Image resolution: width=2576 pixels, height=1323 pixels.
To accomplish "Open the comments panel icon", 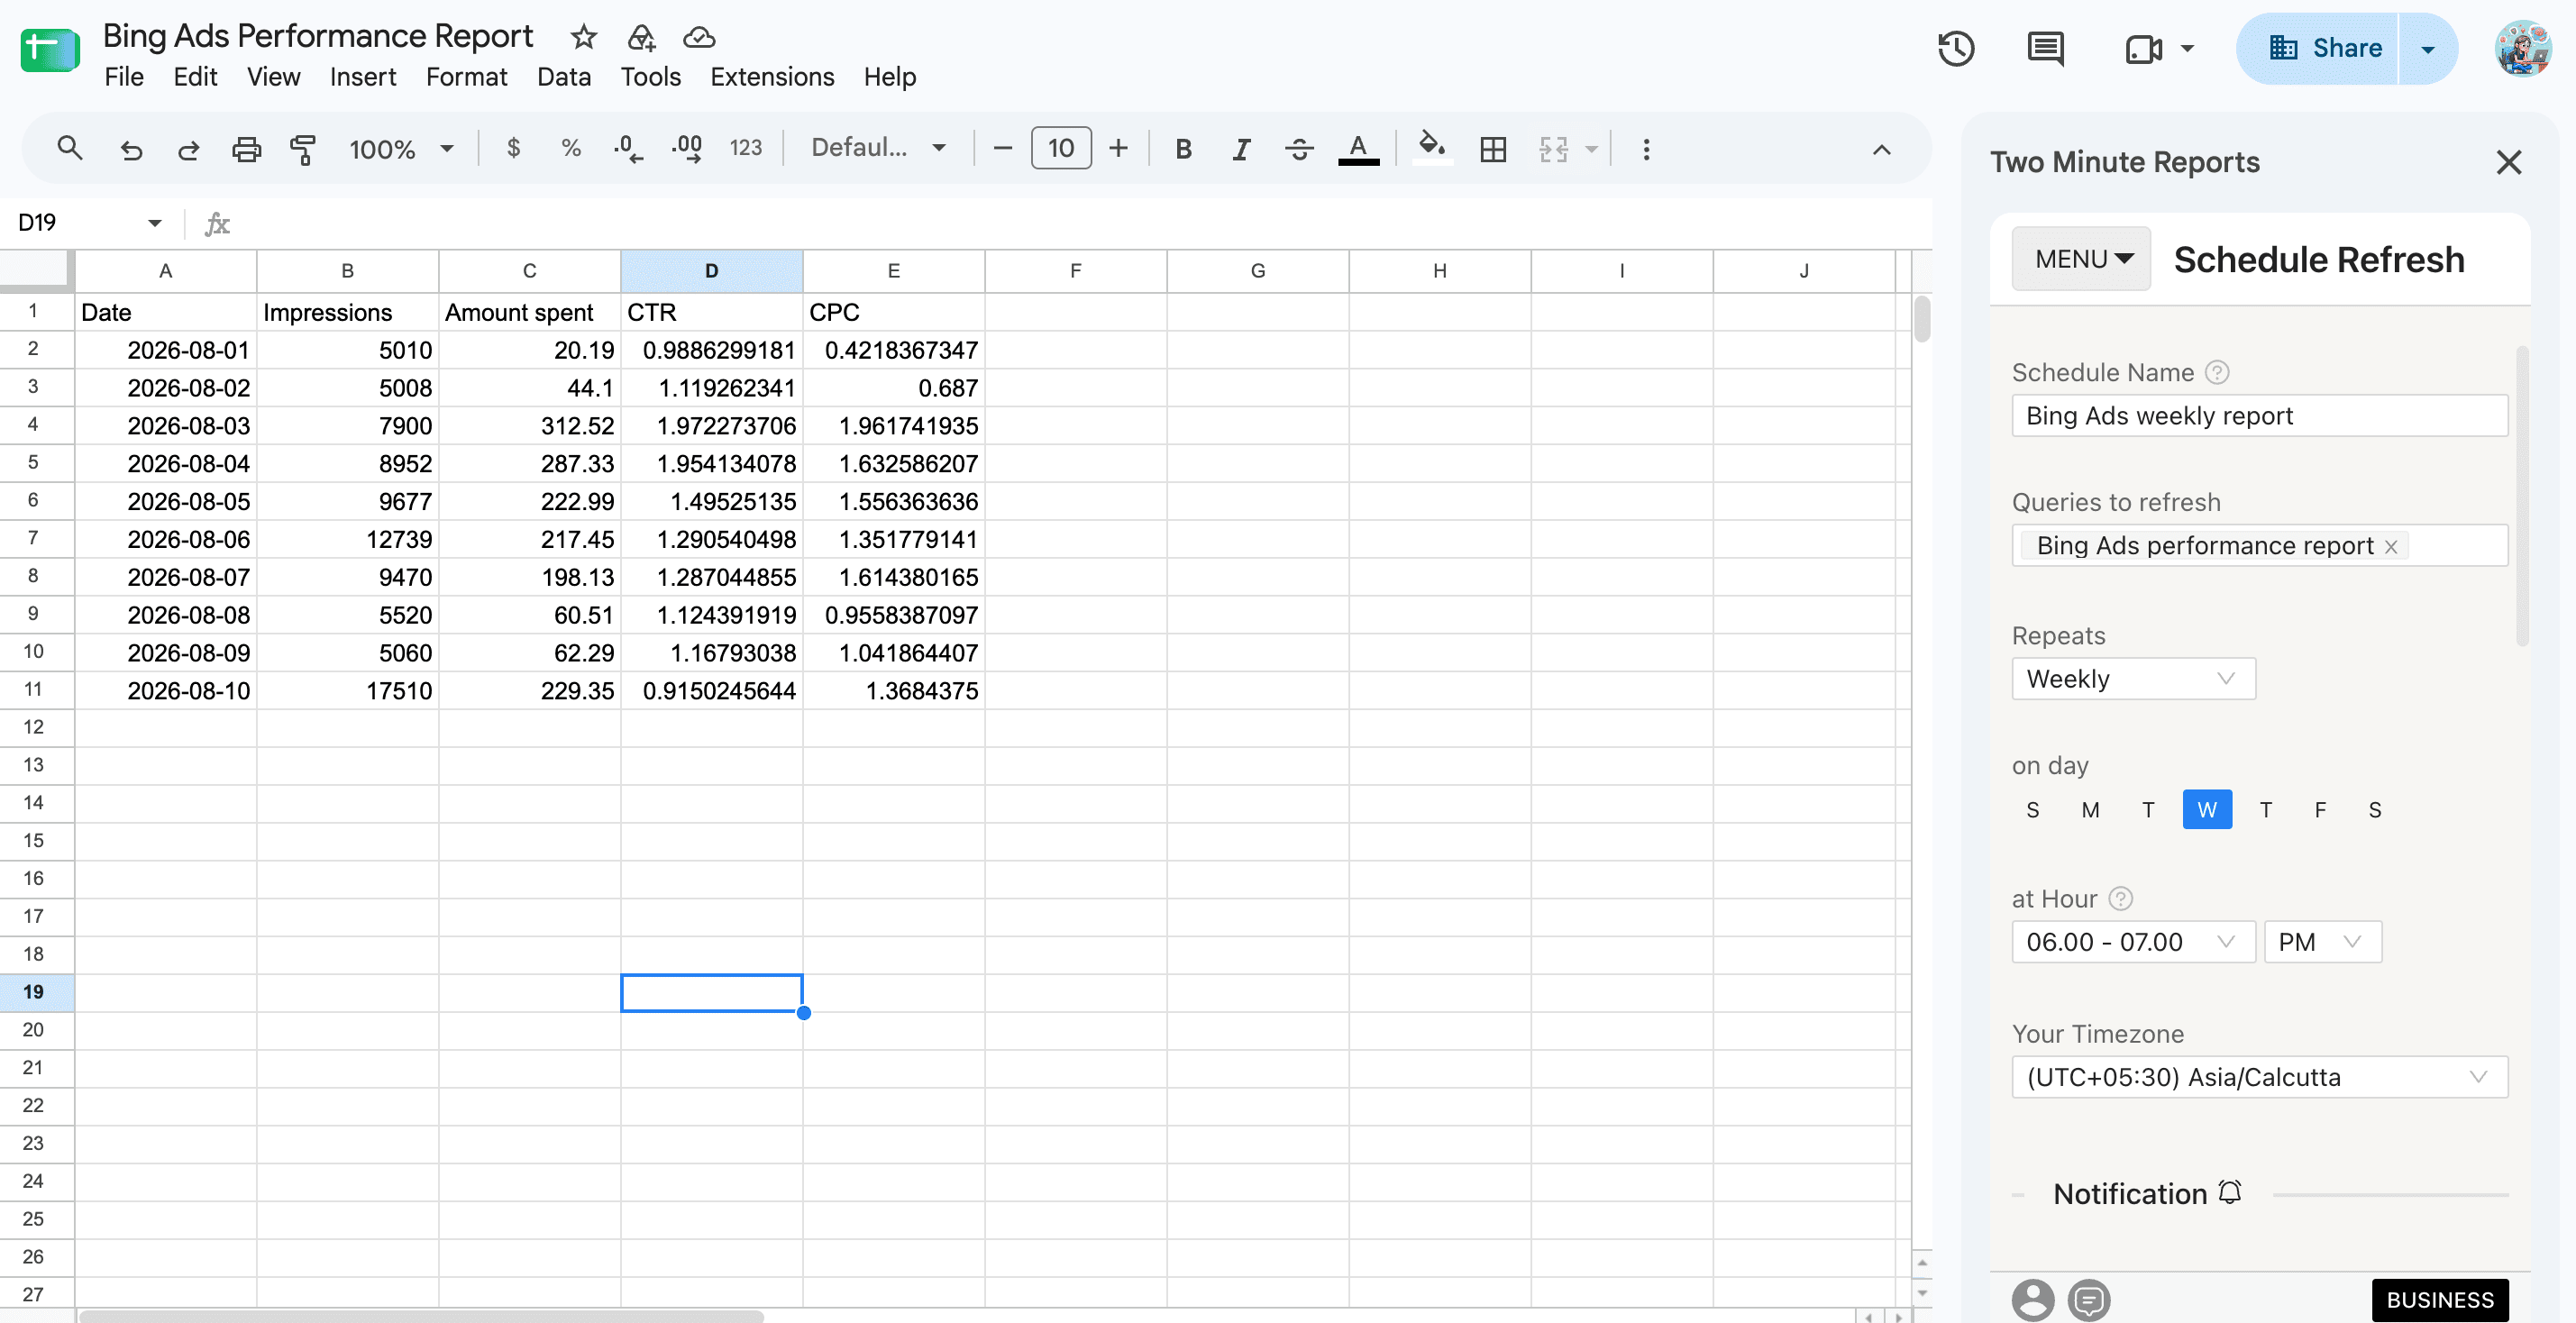I will point(2045,48).
